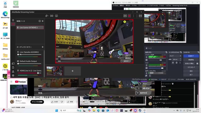Mute the Line (Yamaha AG03MK2) microphone icon
The image size is (201, 113).
(x=18, y=52)
